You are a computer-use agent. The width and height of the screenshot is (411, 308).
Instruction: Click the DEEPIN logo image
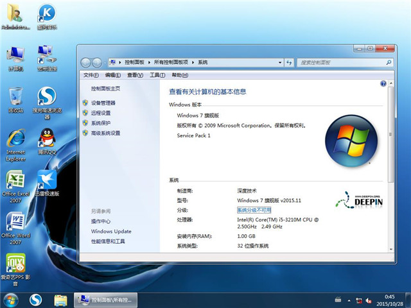(359, 201)
